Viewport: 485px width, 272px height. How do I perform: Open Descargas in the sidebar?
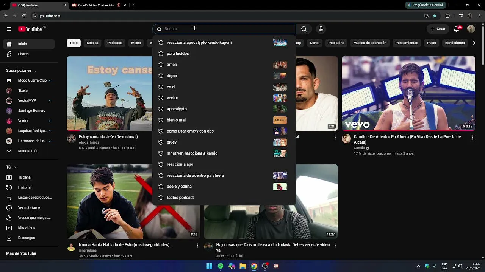click(x=29, y=238)
